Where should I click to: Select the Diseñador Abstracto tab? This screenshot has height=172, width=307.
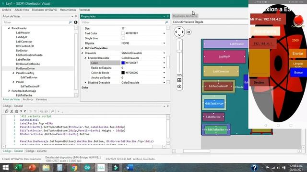pos(185,16)
